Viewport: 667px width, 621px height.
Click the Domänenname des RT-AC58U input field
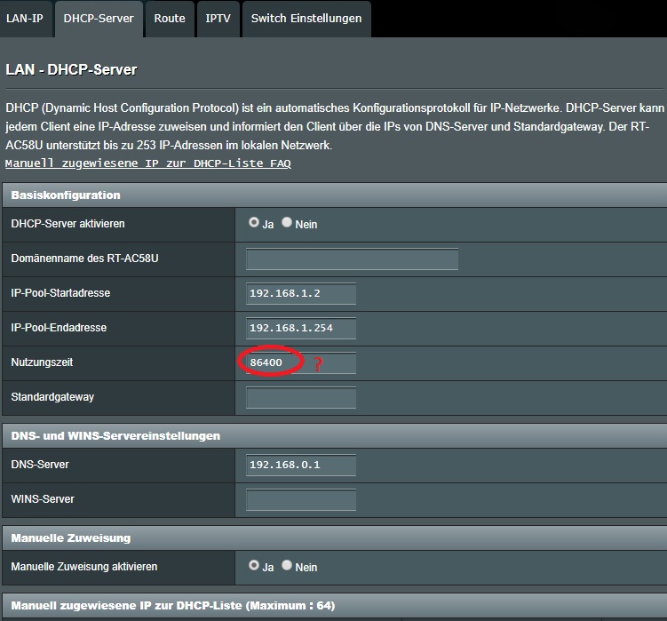[x=352, y=259]
